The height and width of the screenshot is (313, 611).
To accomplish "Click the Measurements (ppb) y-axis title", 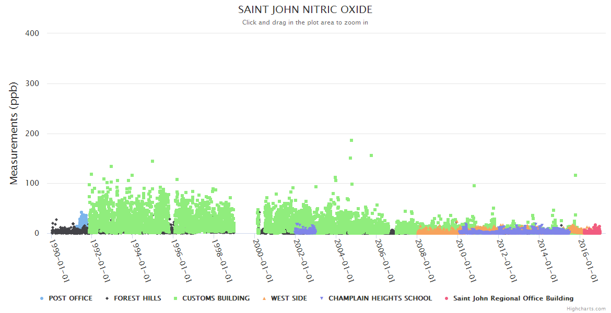I will 14,133.
